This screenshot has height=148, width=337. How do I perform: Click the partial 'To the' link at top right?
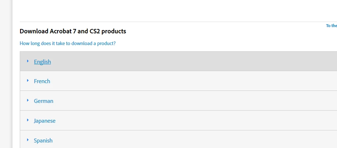pyautogui.click(x=331, y=26)
